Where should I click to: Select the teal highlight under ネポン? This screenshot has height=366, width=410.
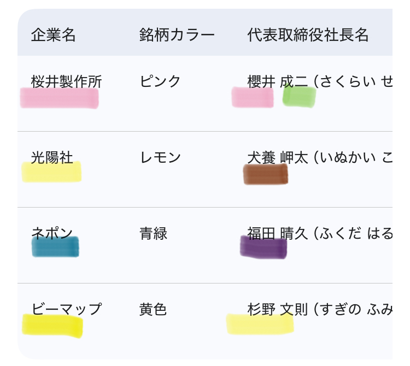pos(55,247)
